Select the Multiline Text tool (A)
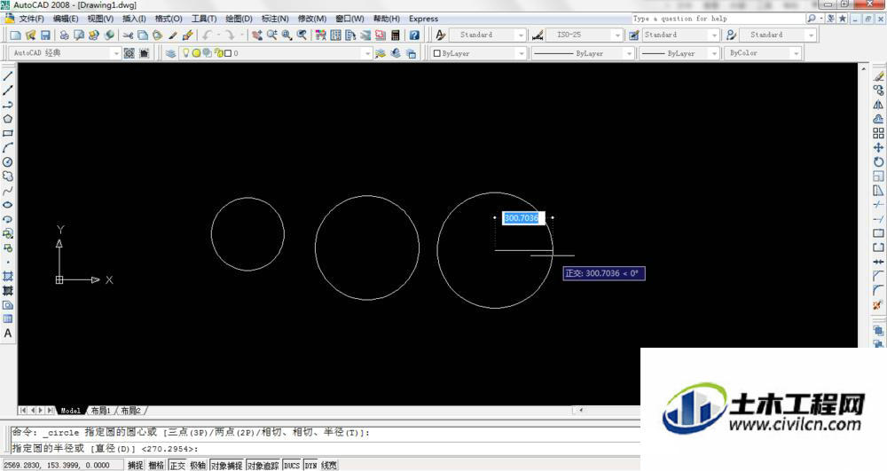887x471 pixels. (x=8, y=333)
